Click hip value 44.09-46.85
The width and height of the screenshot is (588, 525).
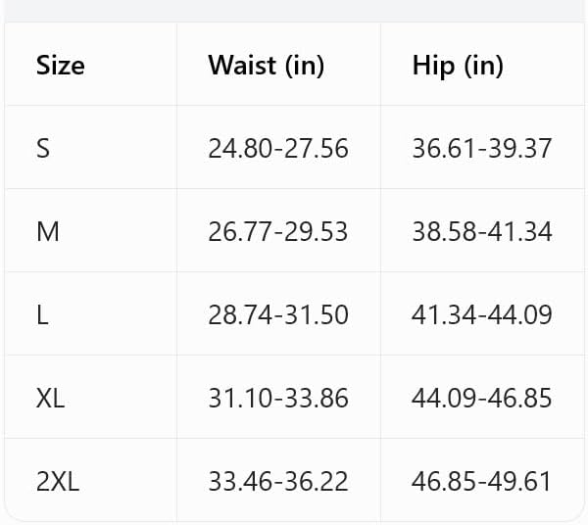click(482, 398)
